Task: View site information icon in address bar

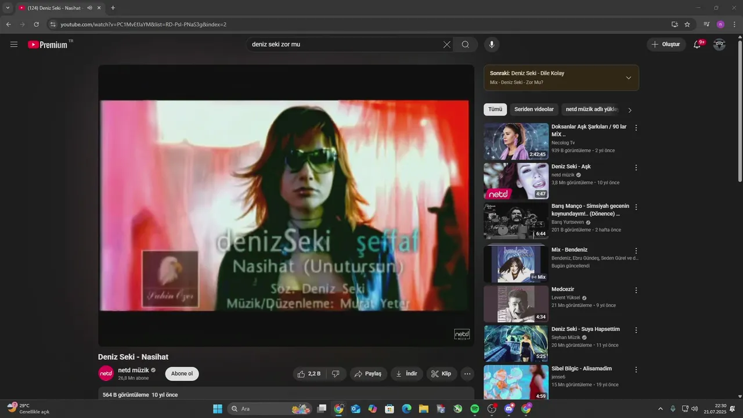Action: point(53,24)
